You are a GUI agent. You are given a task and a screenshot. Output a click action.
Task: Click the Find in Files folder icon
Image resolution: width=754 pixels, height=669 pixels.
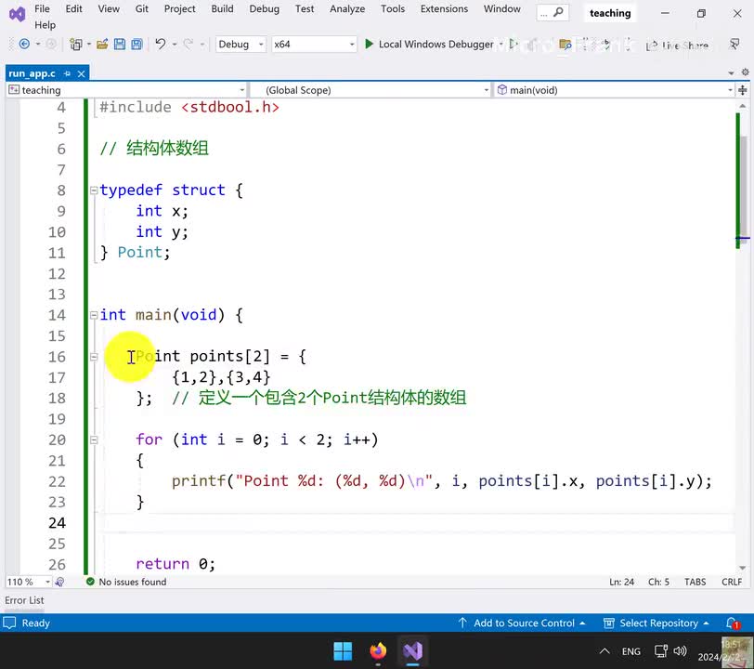pos(565,45)
